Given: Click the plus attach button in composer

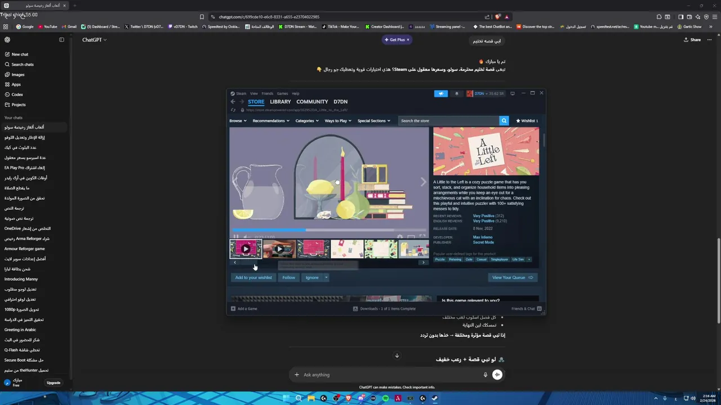Looking at the screenshot, I should pos(297,375).
